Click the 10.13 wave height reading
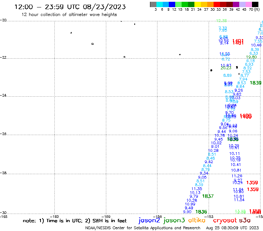The image size is (263, 231). 195,193
